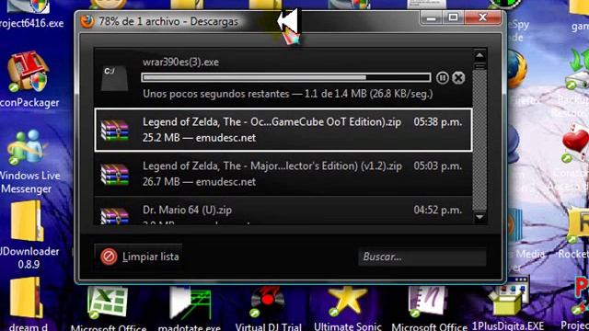Click the 04:52 p.m. timestamp
The width and height of the screenshot is (589, 331).
click(x=438, y=210)
